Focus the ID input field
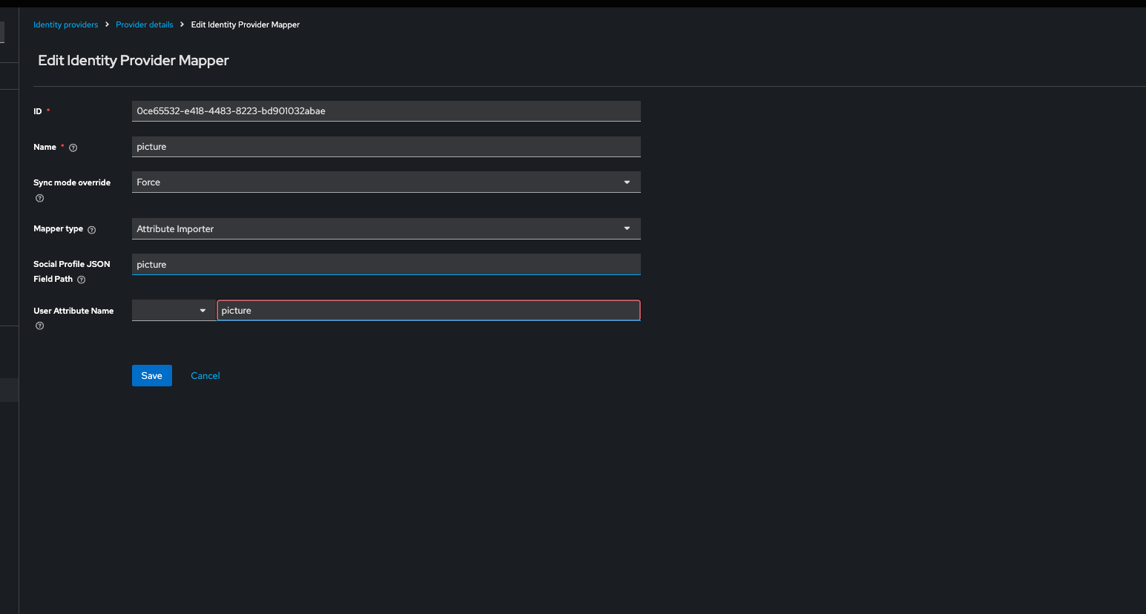The image size is (1146, 614). [386, 111]
